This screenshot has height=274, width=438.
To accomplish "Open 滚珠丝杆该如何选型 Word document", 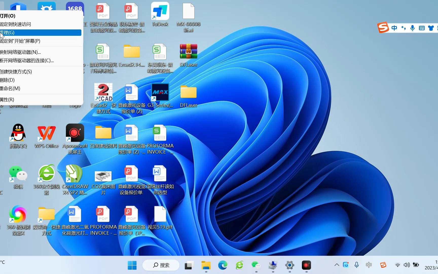I will [159, 173].
